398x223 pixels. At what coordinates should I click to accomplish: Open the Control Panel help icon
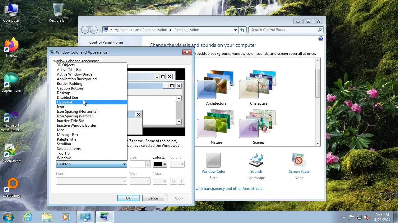(321, 39)
